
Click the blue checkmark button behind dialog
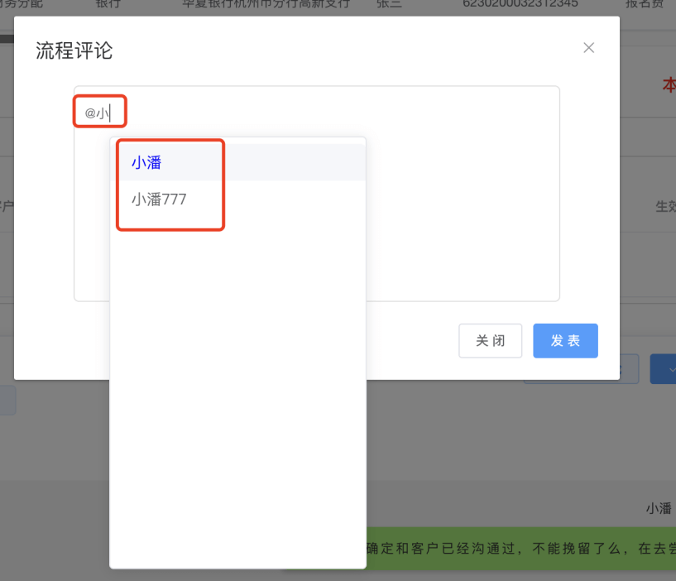click(x=664, y=369)
